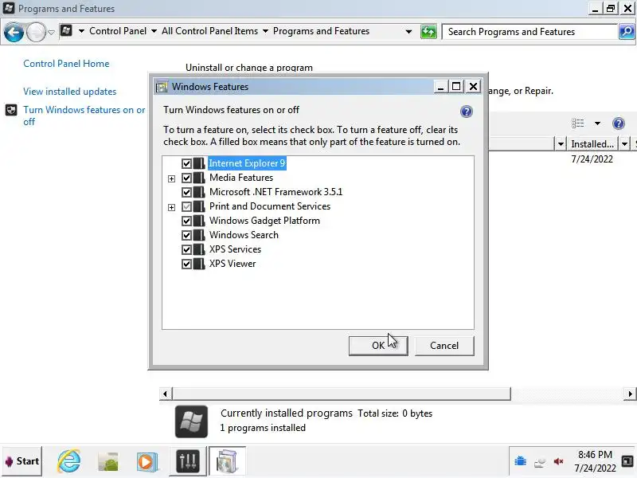Uncheck Windows Gadget Platform checkbox
The image size is (637, 478).
click(186, 221)
